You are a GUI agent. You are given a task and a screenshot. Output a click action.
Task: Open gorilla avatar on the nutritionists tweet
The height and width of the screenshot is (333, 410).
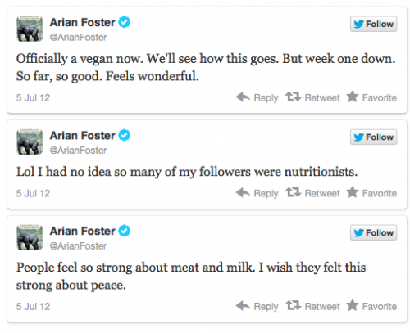(30, 142)
